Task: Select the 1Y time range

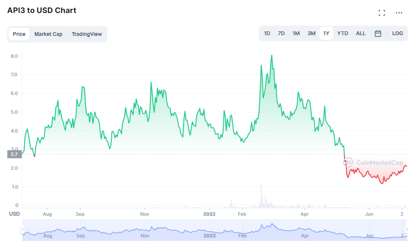Action: [x=326, y=34]
